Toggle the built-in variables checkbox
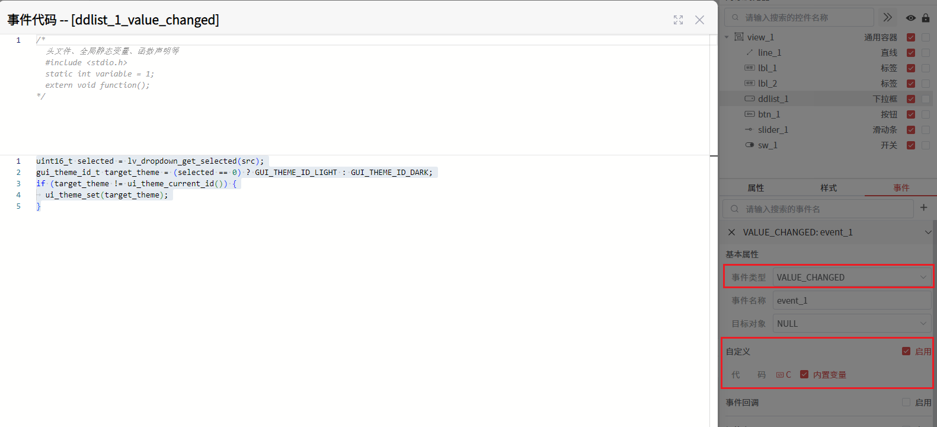This screenshot has height=427, width=937. pos(804,374)
